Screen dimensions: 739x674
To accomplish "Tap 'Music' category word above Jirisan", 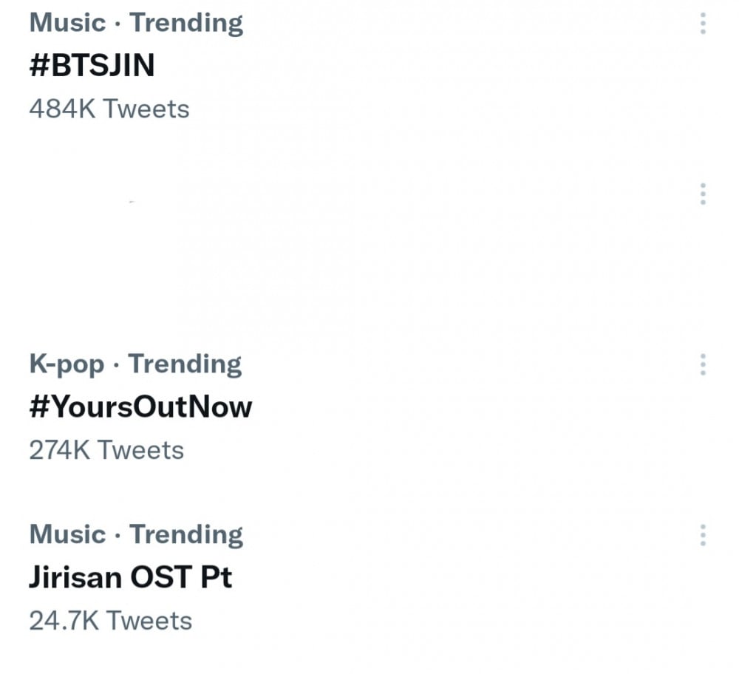I will click(67, 534).
